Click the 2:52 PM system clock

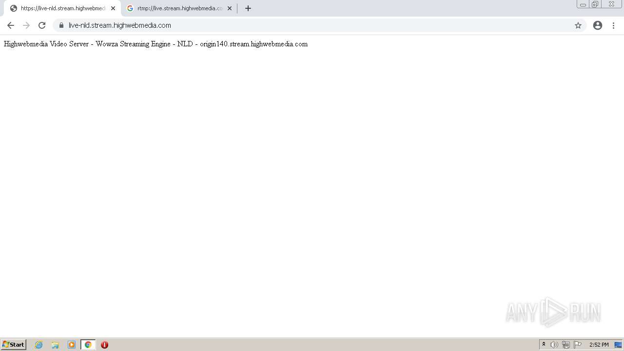click(x=599, y=345)
